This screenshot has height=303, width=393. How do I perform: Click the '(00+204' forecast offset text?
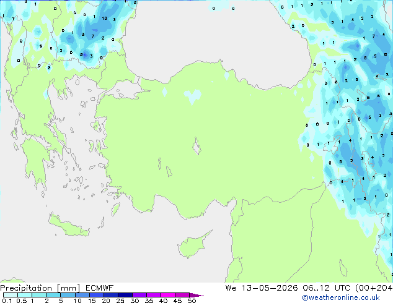point(374,288)
